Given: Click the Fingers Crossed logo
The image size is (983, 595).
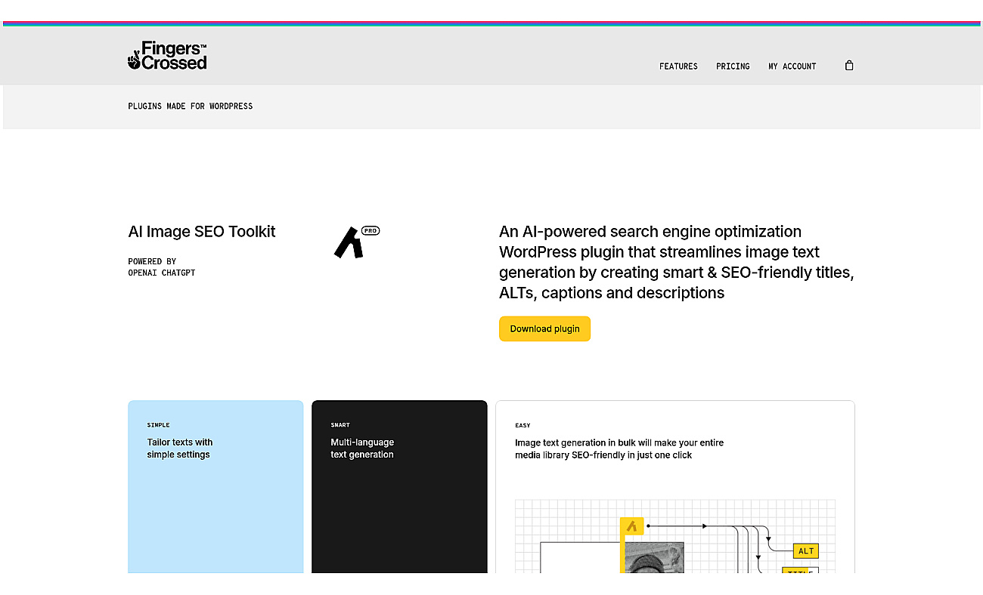Looking at the screenshot, I should [167, 56].
